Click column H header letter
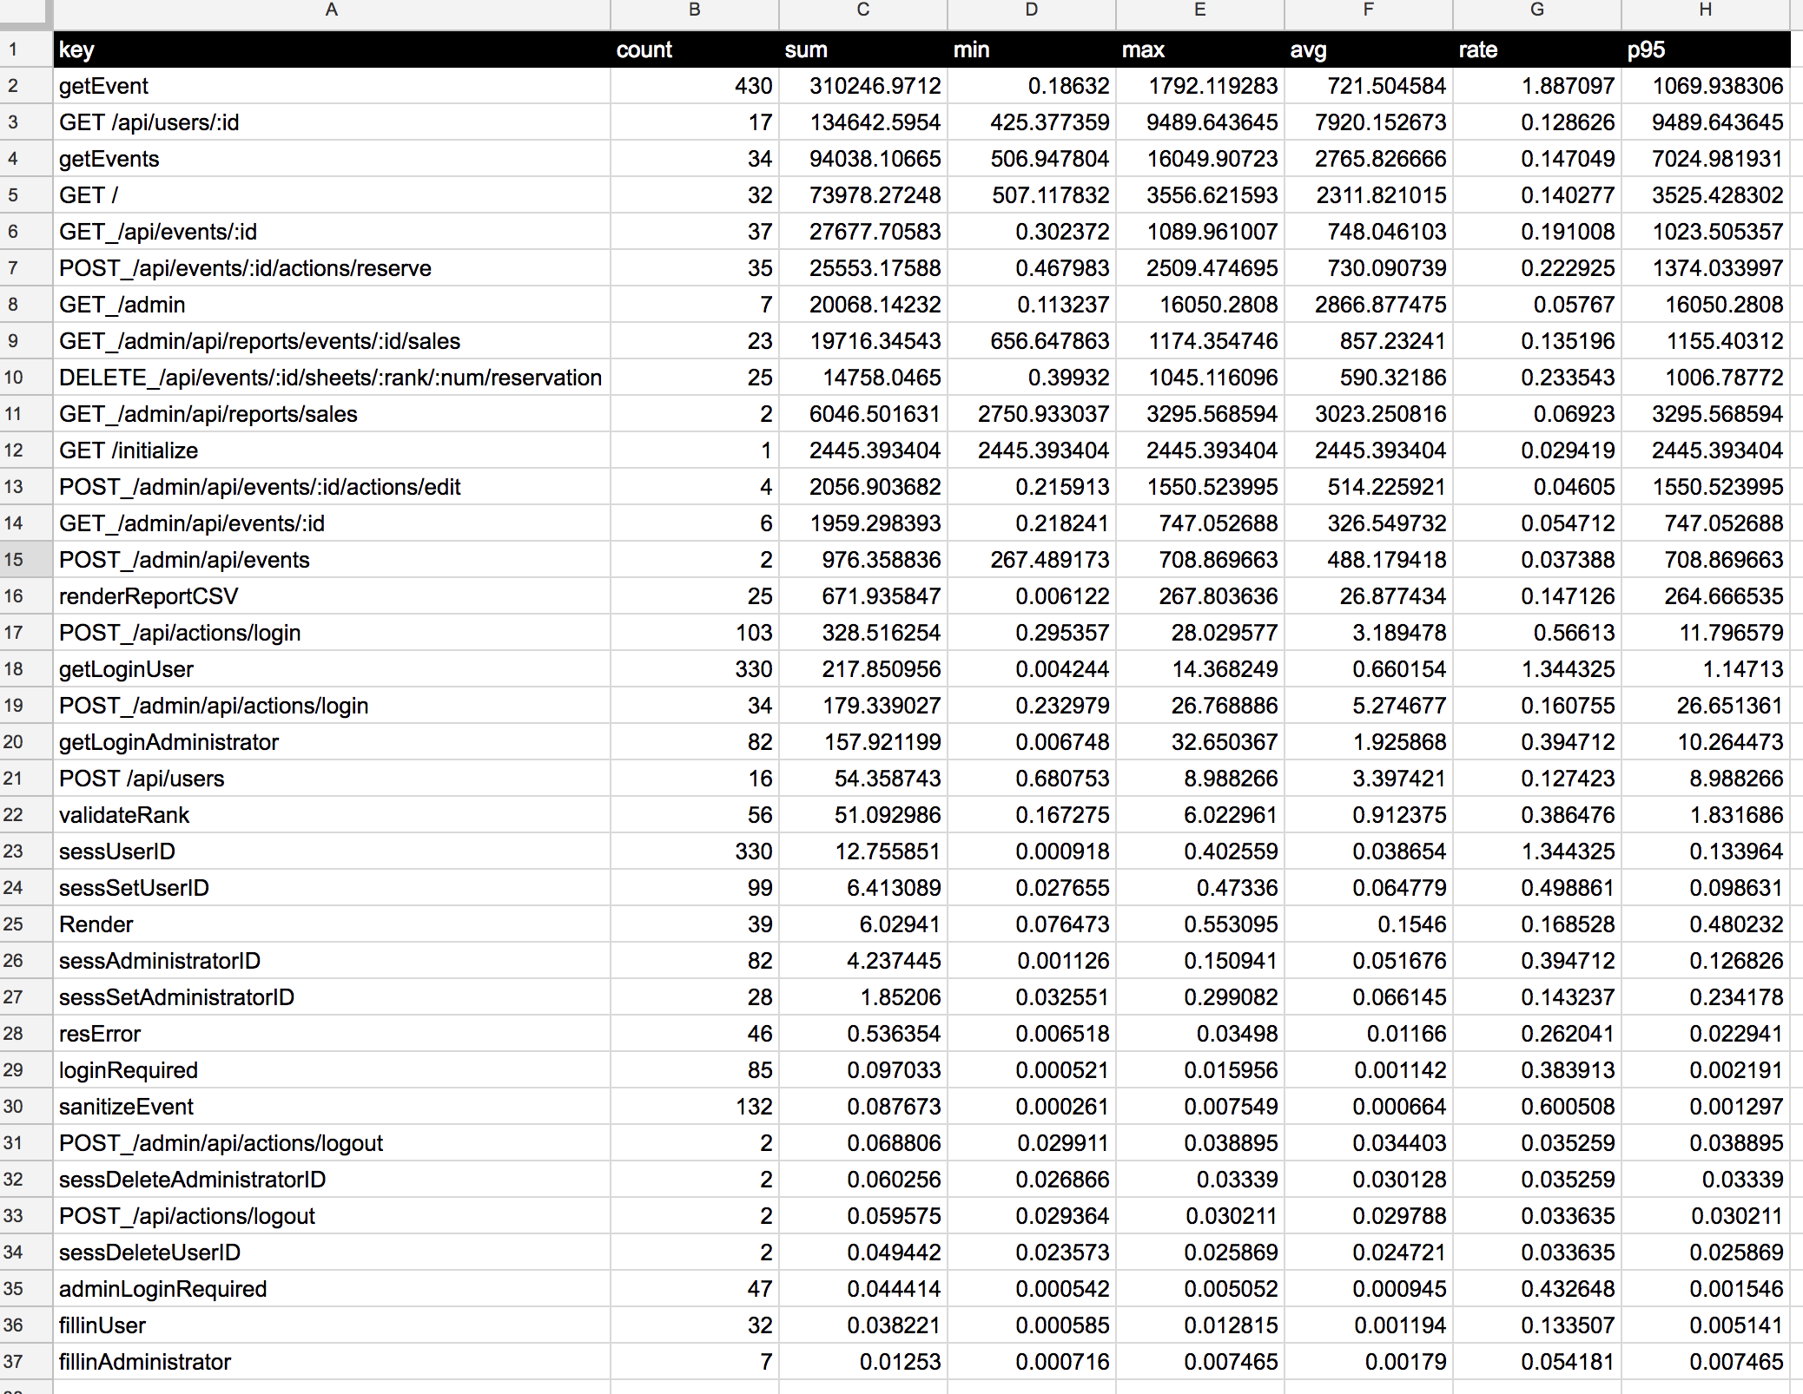 1705,10
